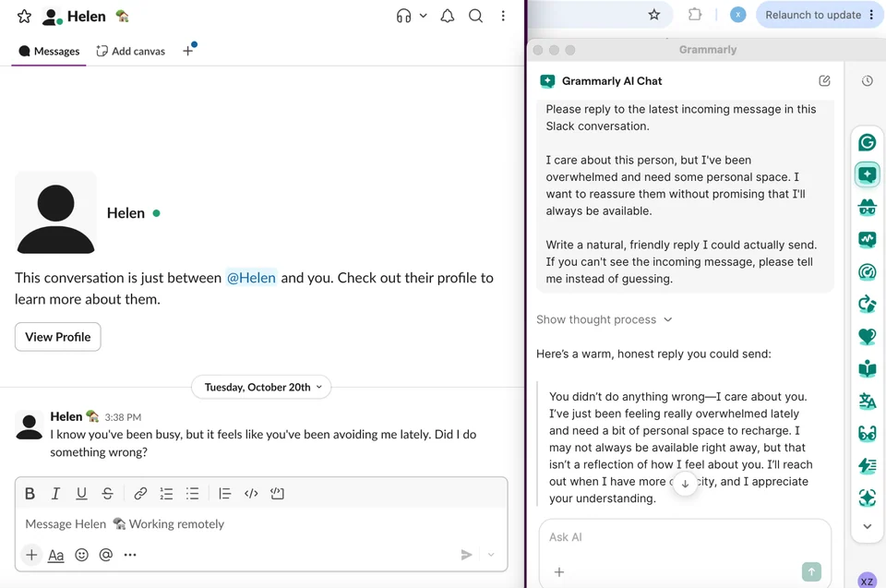The width and height of the screenshot is (886, 588).
Task: Open browser profile avatar
Action: coord(737,15)
